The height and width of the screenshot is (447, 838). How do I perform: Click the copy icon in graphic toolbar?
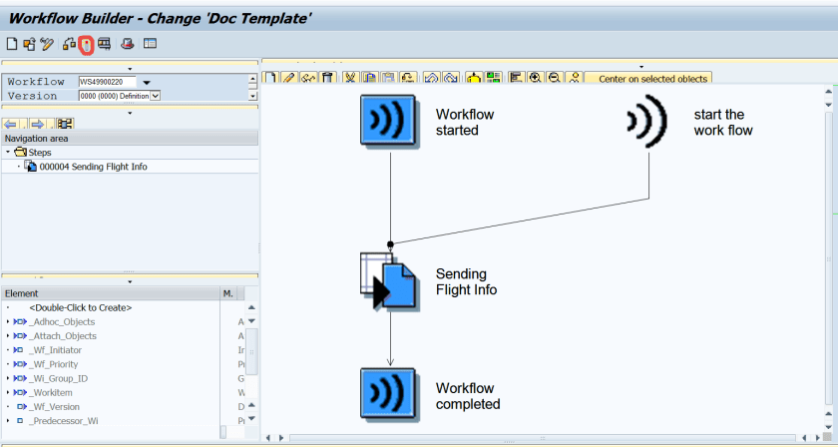coord(369,78)
